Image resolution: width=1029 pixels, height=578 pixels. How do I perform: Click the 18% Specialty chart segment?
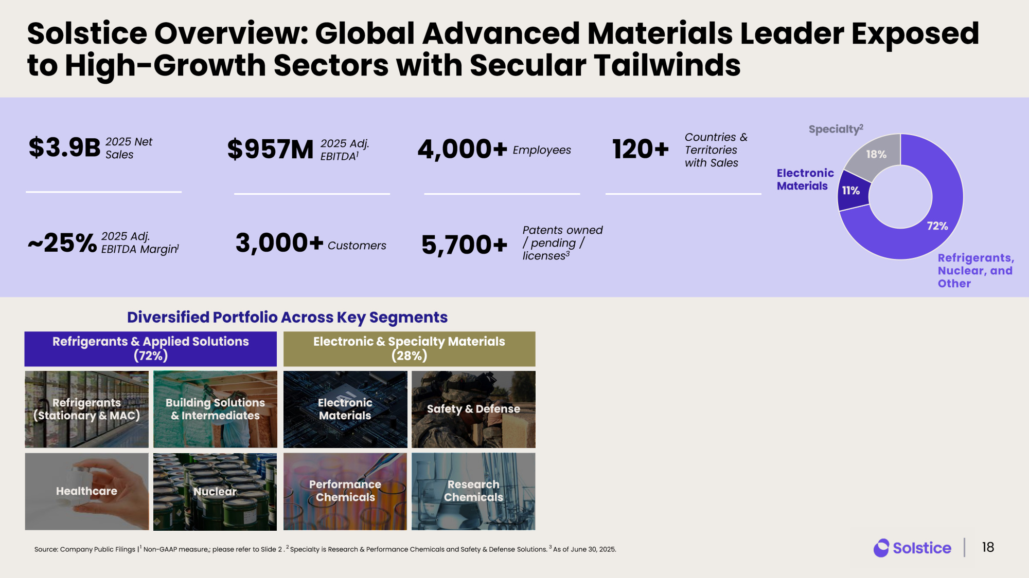coord(876,154)
